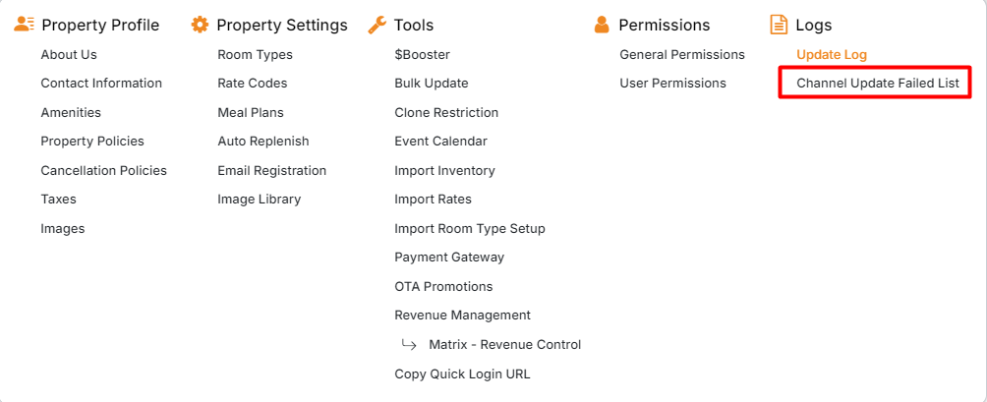View OTA Promotions

(443, 287)
